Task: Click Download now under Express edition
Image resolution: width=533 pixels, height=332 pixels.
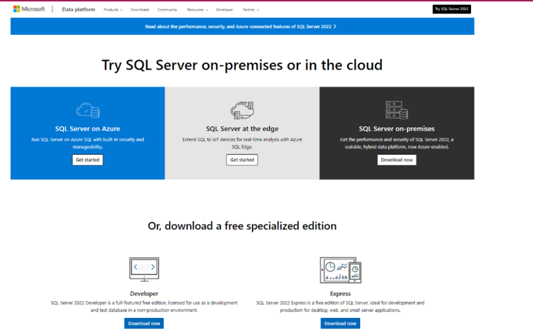Action: 340,324
